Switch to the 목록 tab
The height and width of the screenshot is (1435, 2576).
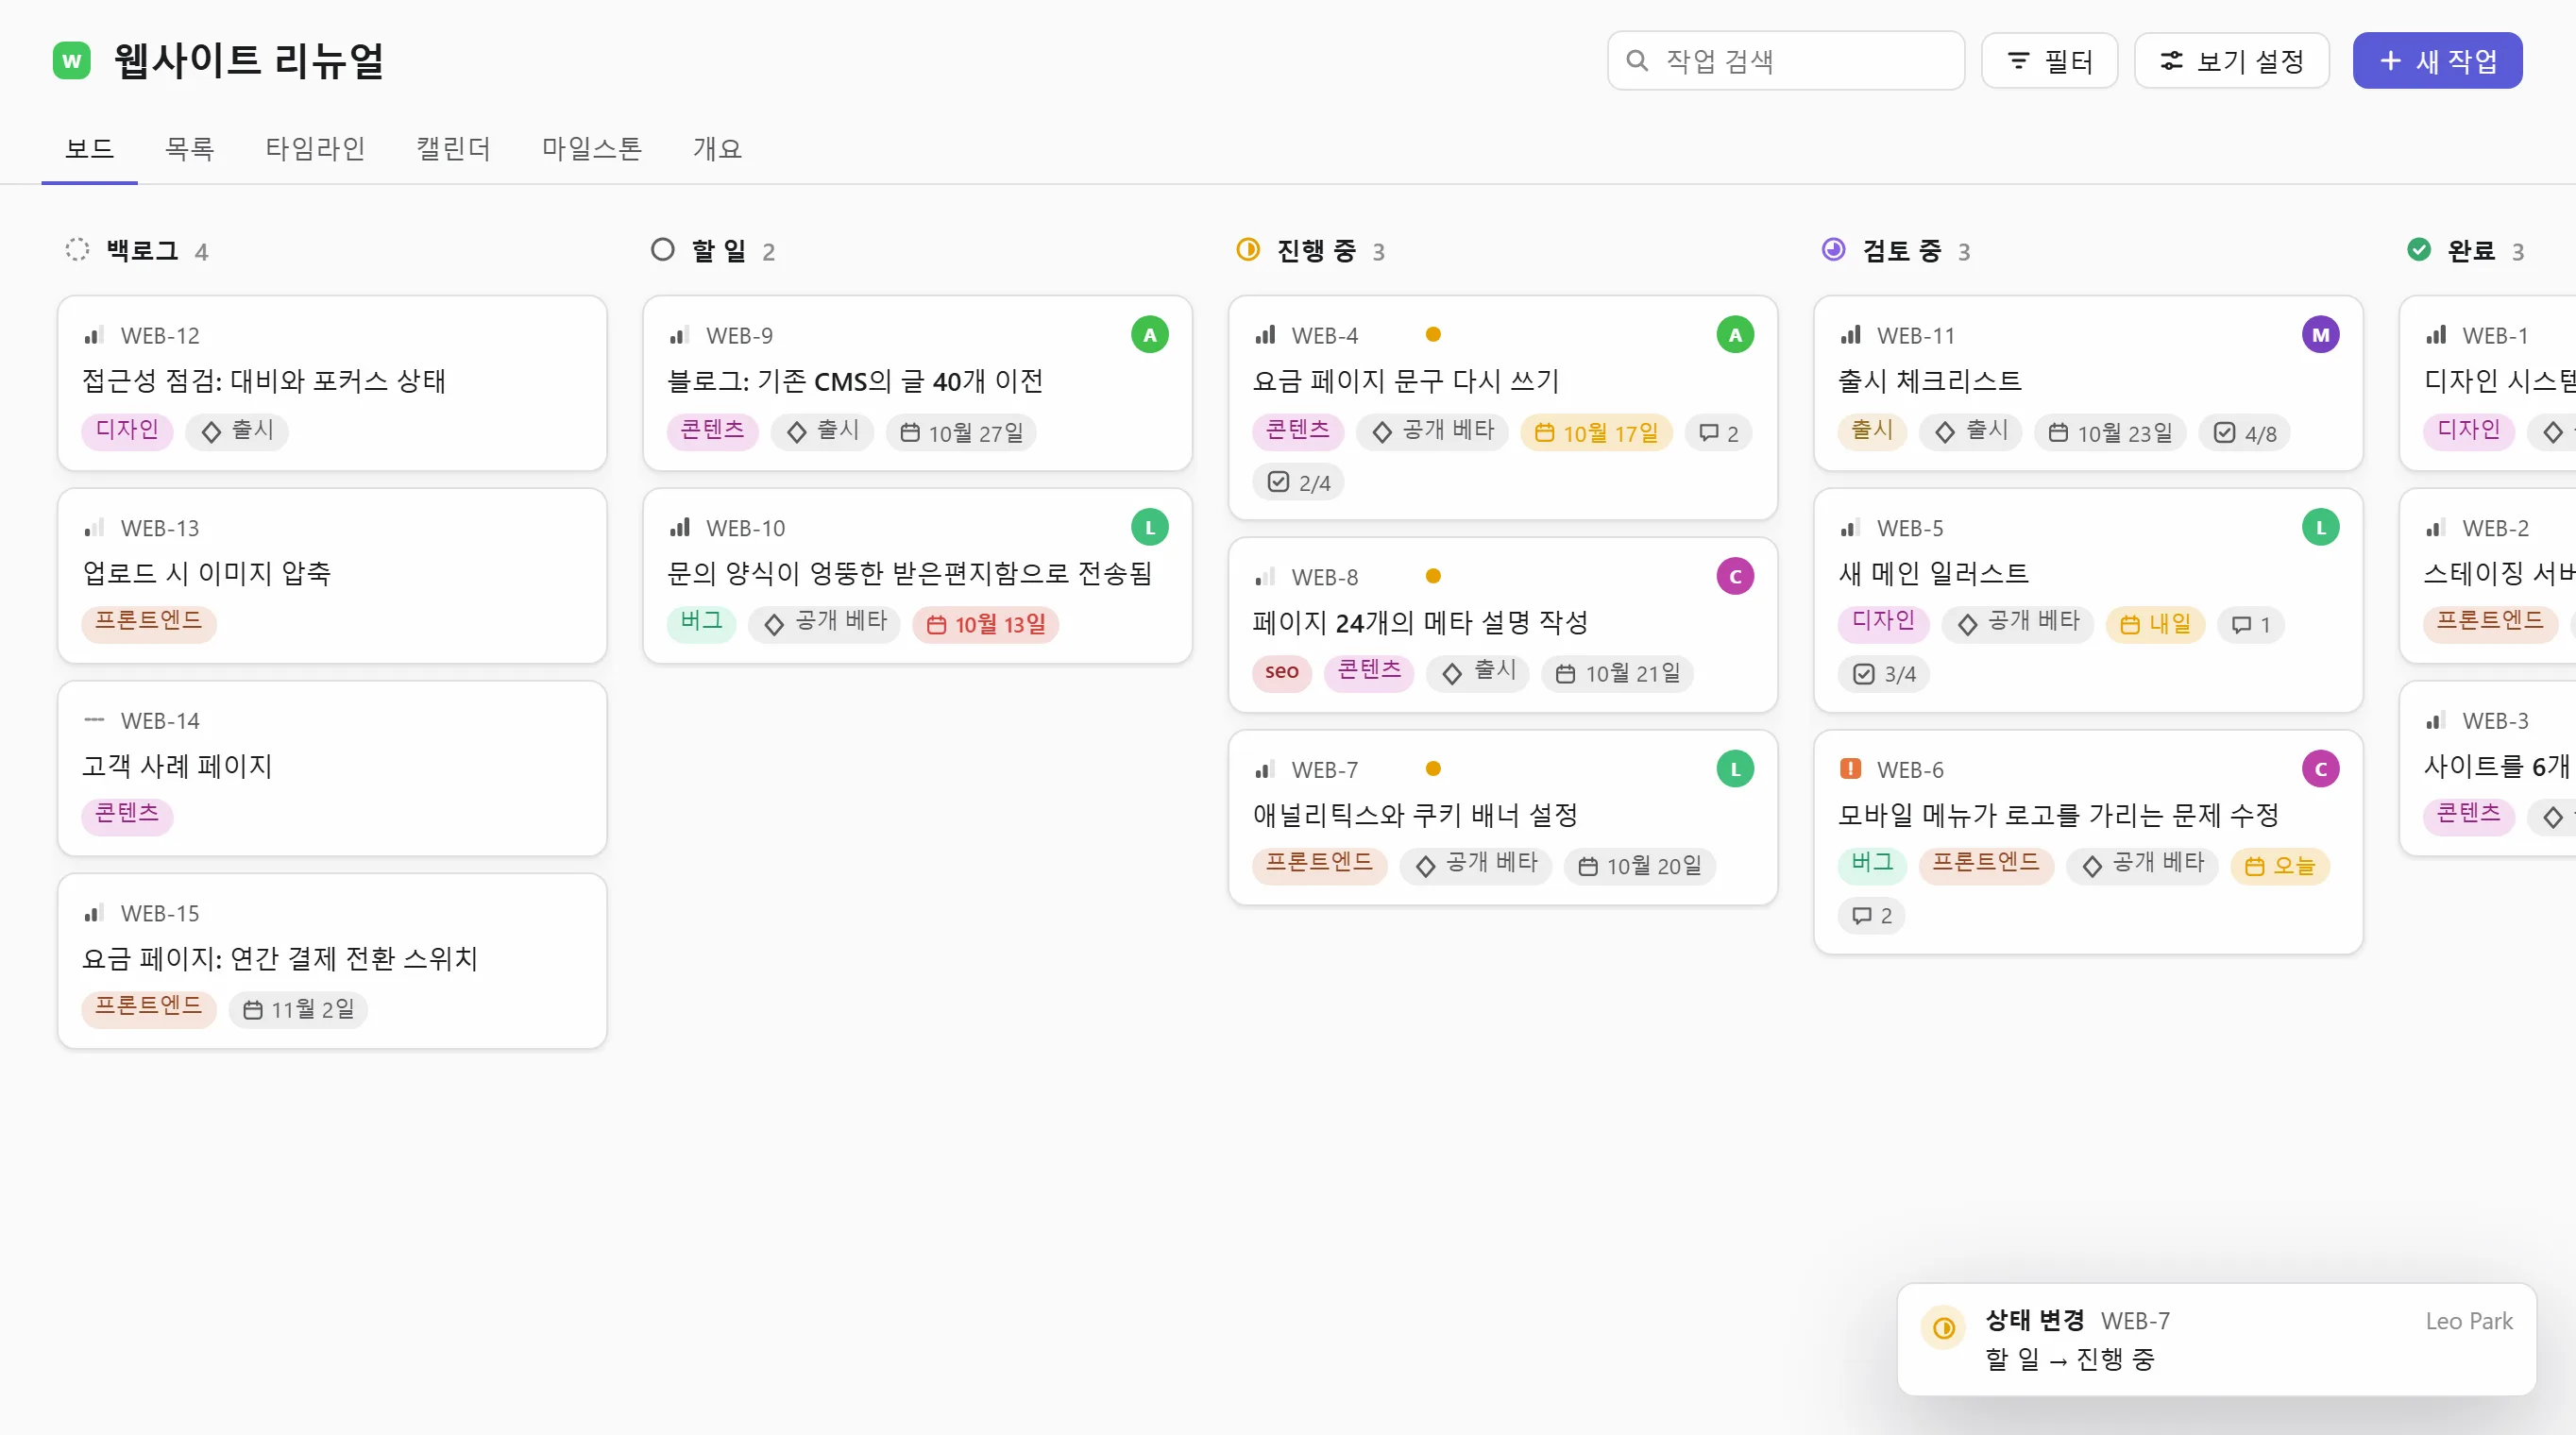pyautogui.click(x=189, y=149)
